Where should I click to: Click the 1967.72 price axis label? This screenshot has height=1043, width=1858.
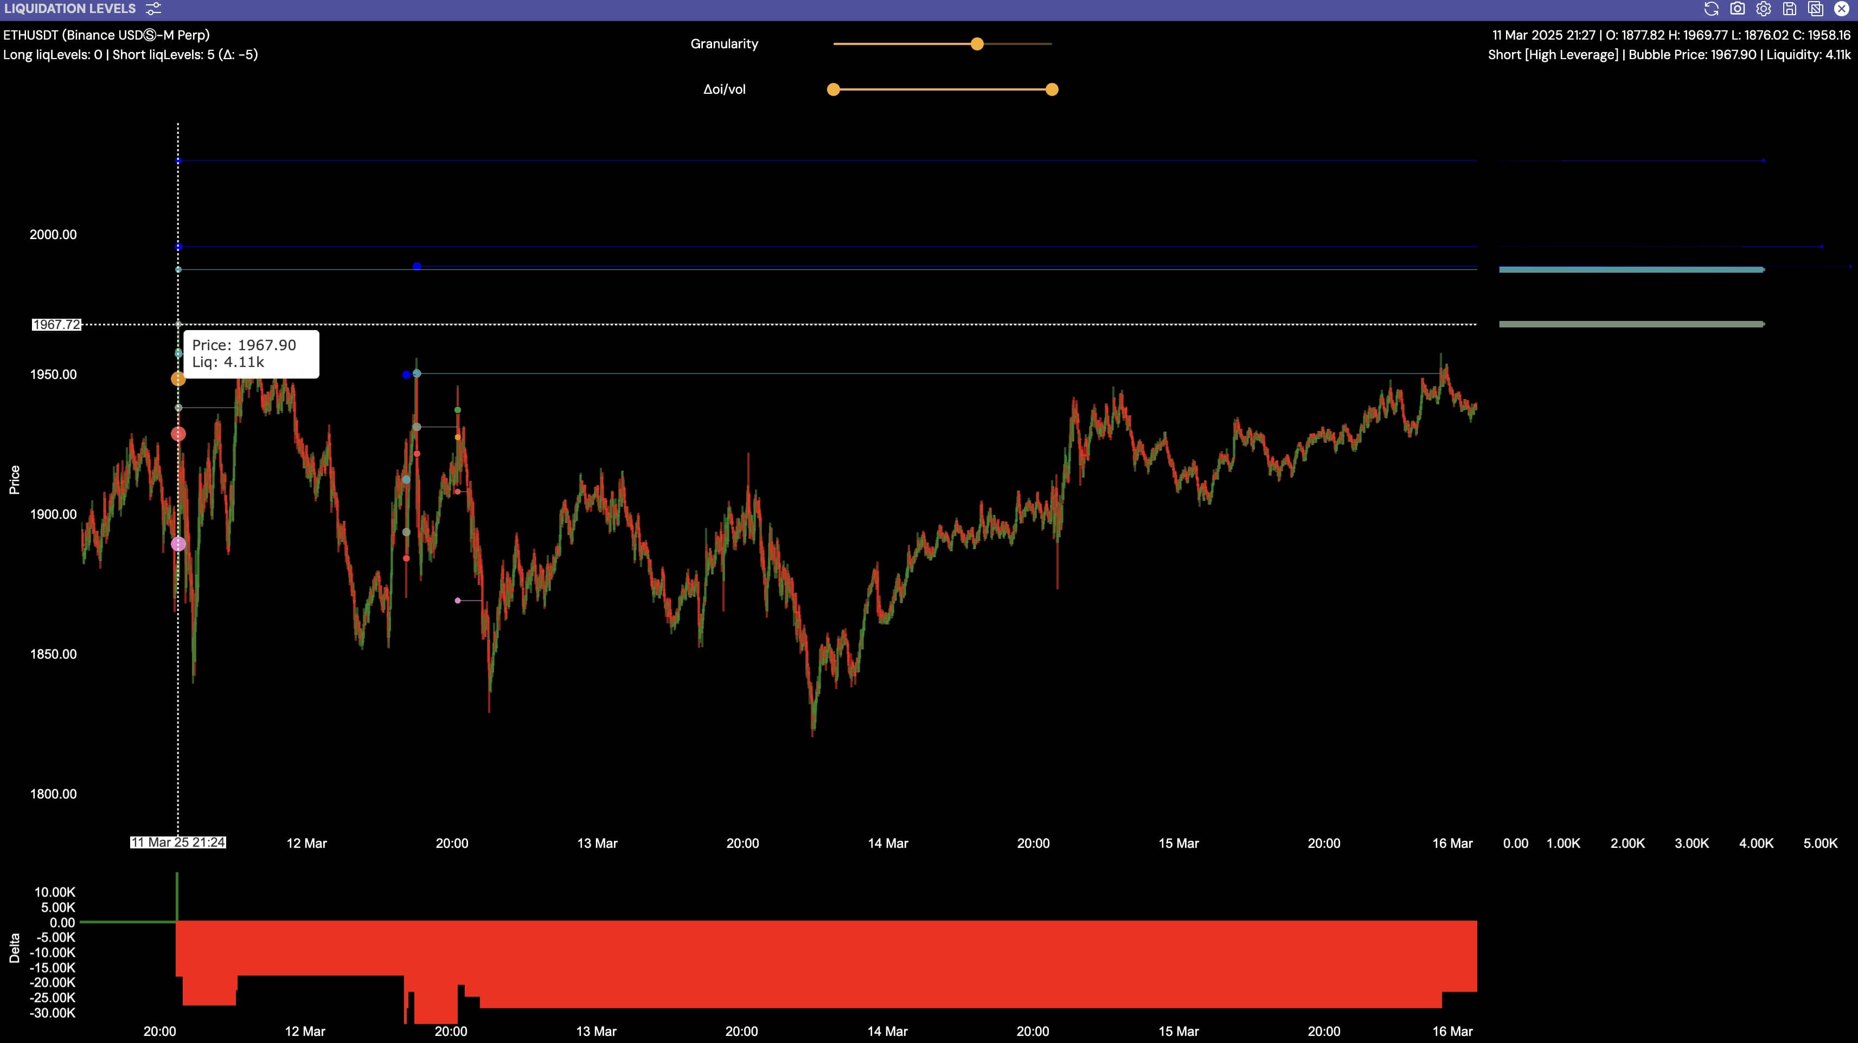(x=56, y=324)
